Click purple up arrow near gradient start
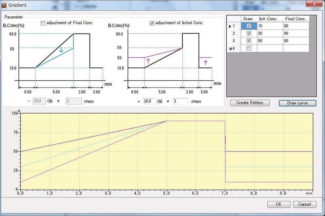Image resolution: width=325 pixels, height=216 pixels. click(x=148, y=60)
